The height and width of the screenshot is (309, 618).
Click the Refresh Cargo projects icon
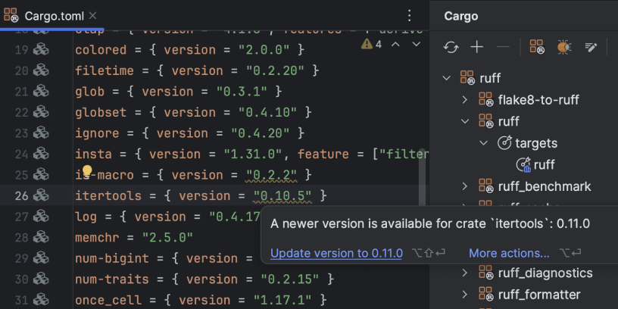pos(451,47)
